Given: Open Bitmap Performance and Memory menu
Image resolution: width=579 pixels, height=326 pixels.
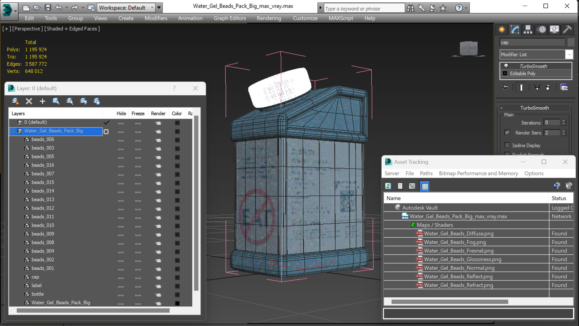Looking at the screenshot, I should tap(478, 173).
